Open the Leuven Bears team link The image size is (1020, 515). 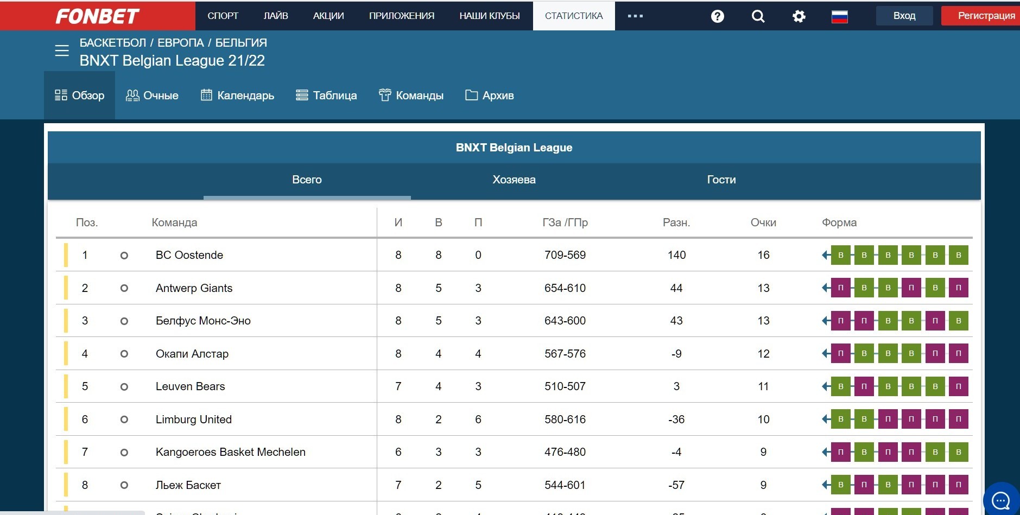[190, 386]
